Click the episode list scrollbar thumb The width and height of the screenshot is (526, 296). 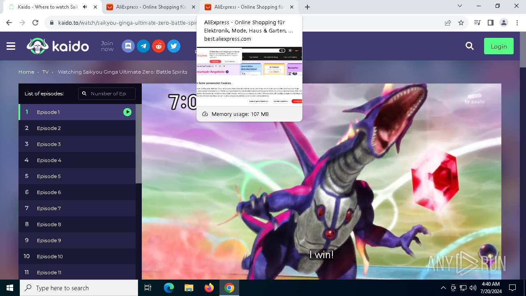click(138, 143)
